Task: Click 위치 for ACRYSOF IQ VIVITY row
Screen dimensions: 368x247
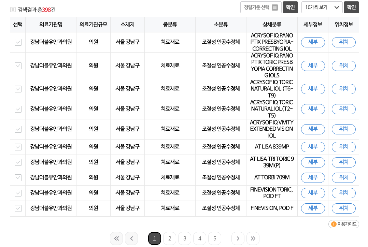Action: (343, 129)
